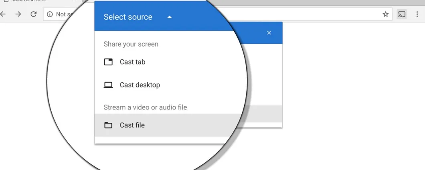Click the Cast file folder icon
The width and height of the screenshot is (425, 170).
pyautogui.click(x=108, y=125)
